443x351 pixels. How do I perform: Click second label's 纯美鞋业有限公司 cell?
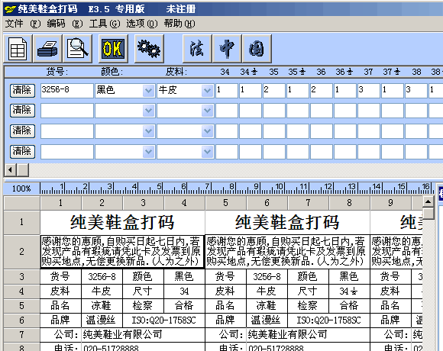[308, 335]
